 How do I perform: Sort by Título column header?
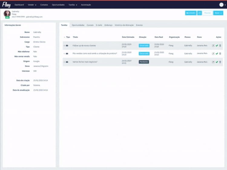75,37
